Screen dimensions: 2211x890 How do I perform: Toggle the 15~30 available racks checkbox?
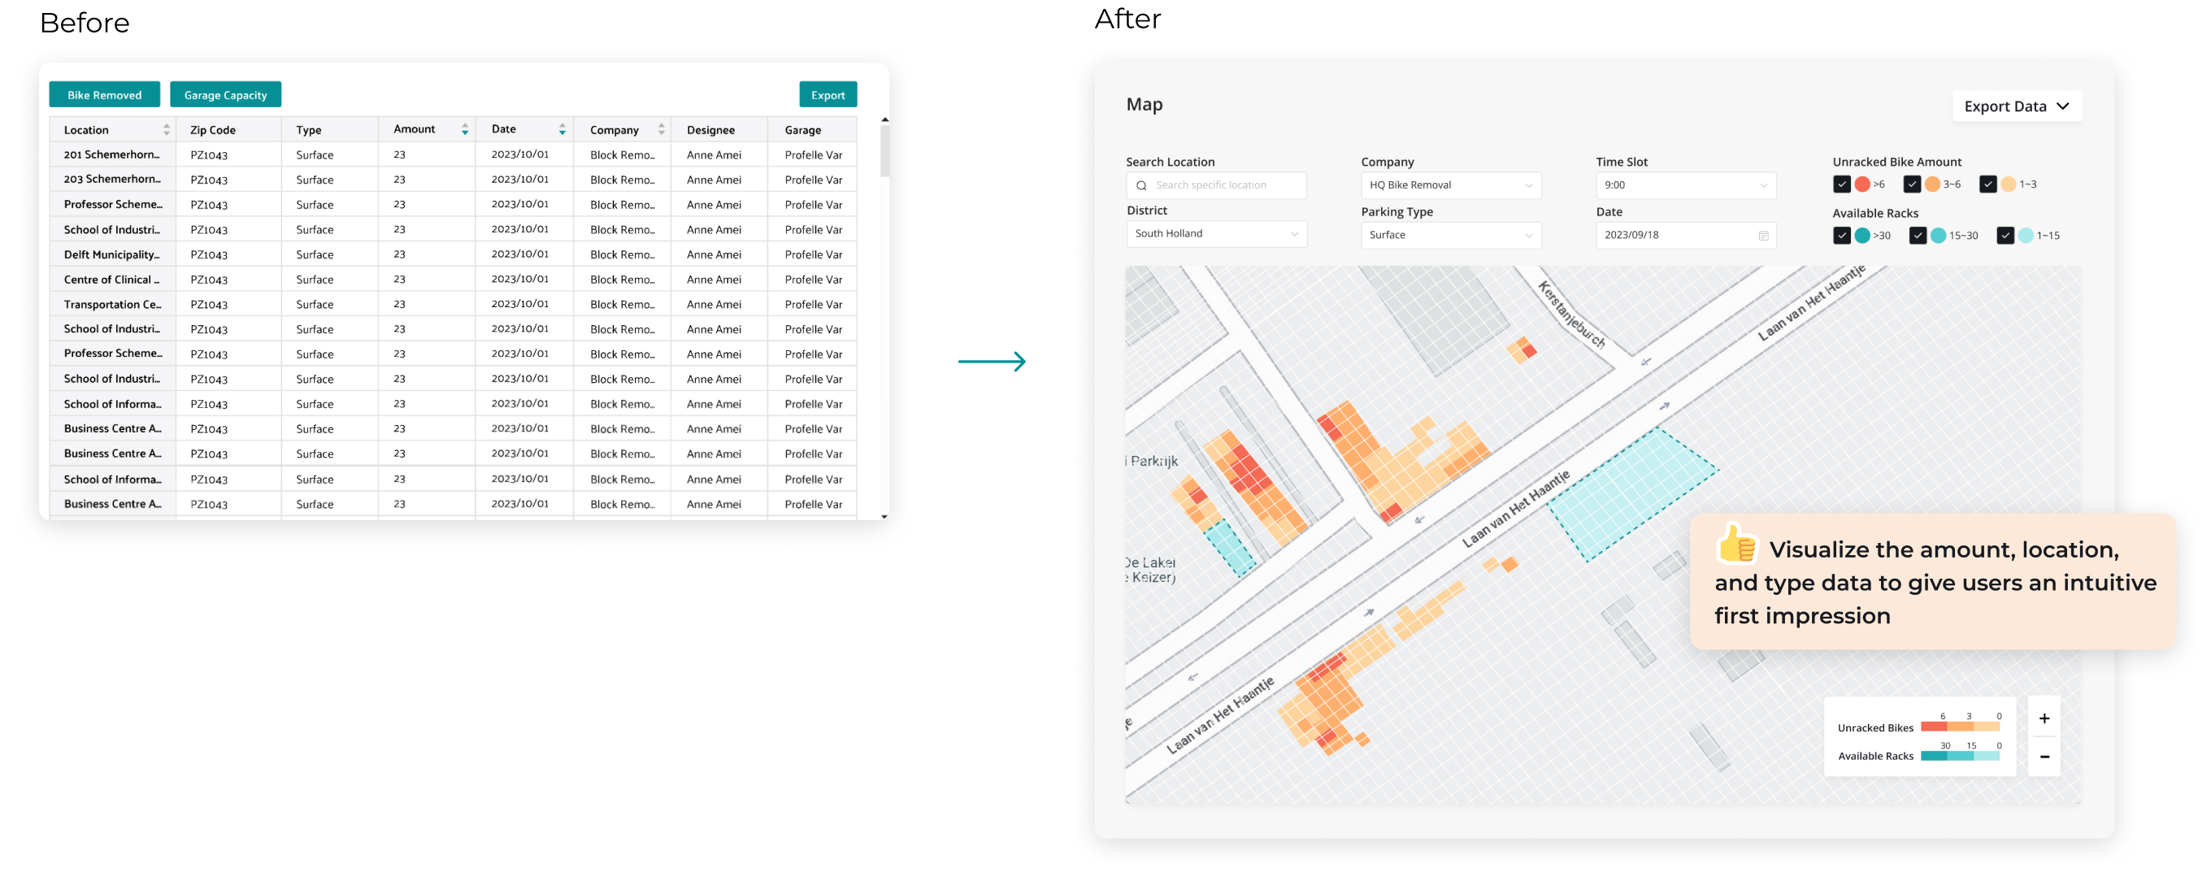click(x=1918, y=235)
